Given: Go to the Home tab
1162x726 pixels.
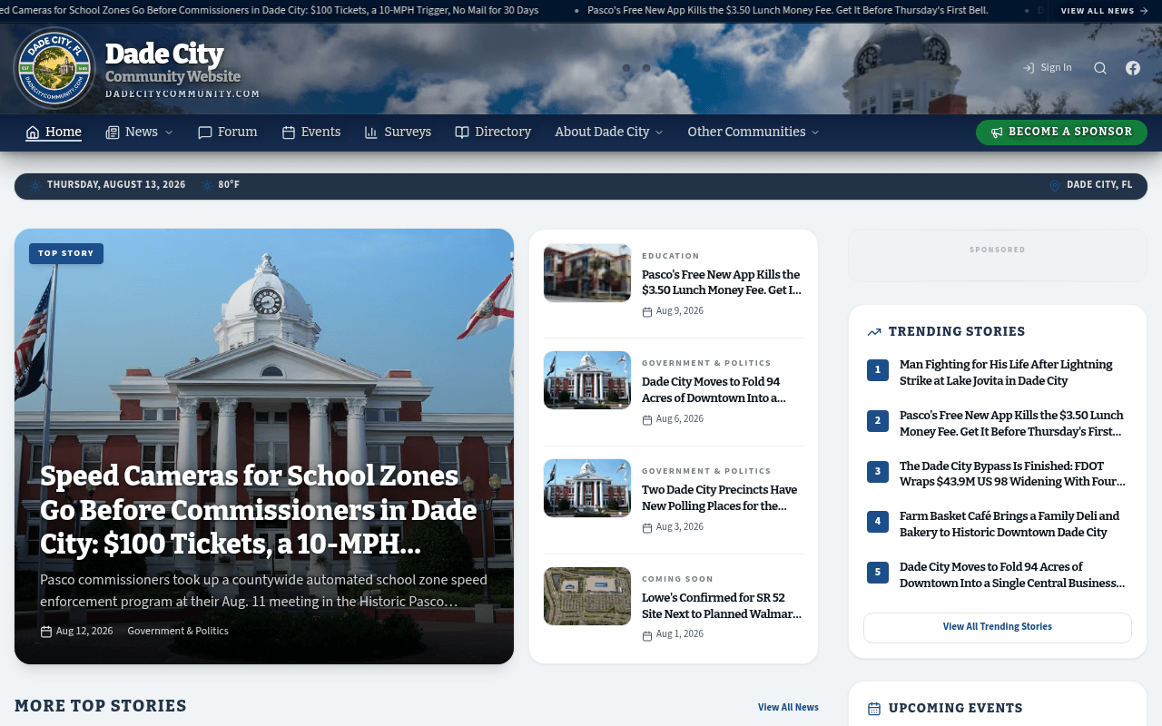Looking at the screenshot, I should click(x=54, y=132).
